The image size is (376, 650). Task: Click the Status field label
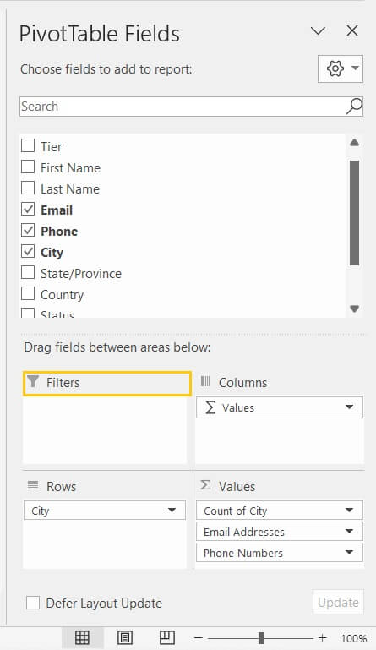(57, 314)
